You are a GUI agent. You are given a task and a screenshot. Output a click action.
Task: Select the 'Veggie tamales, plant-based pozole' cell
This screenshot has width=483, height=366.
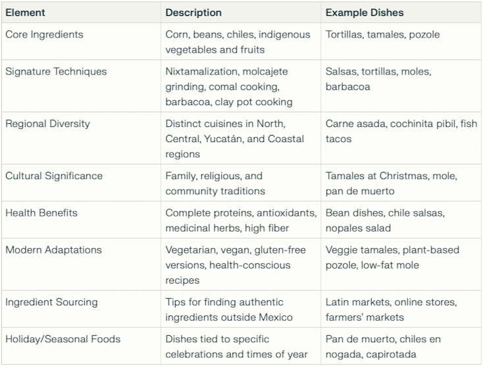tap(392, 257)
